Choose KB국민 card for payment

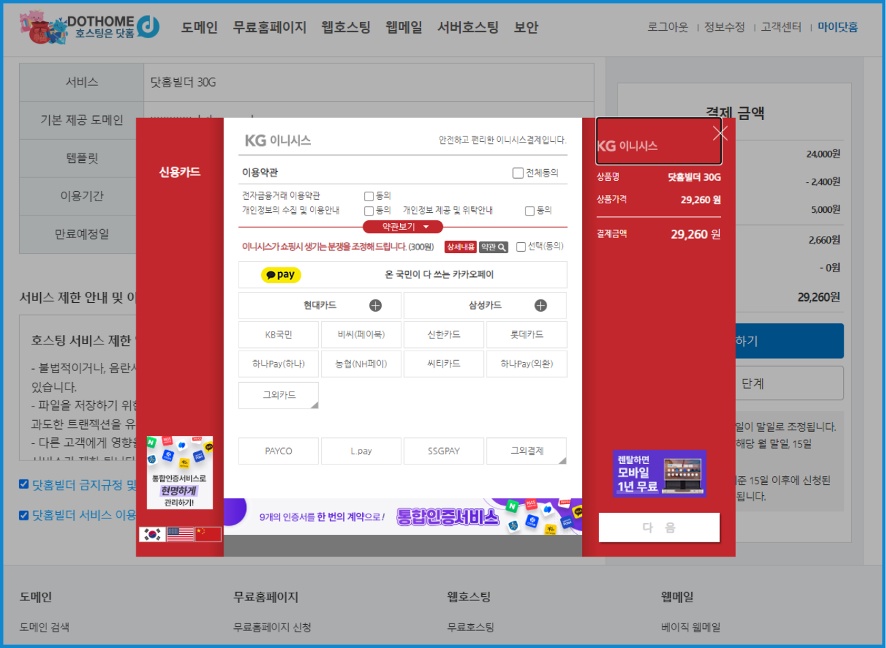(x=279, y=335)
